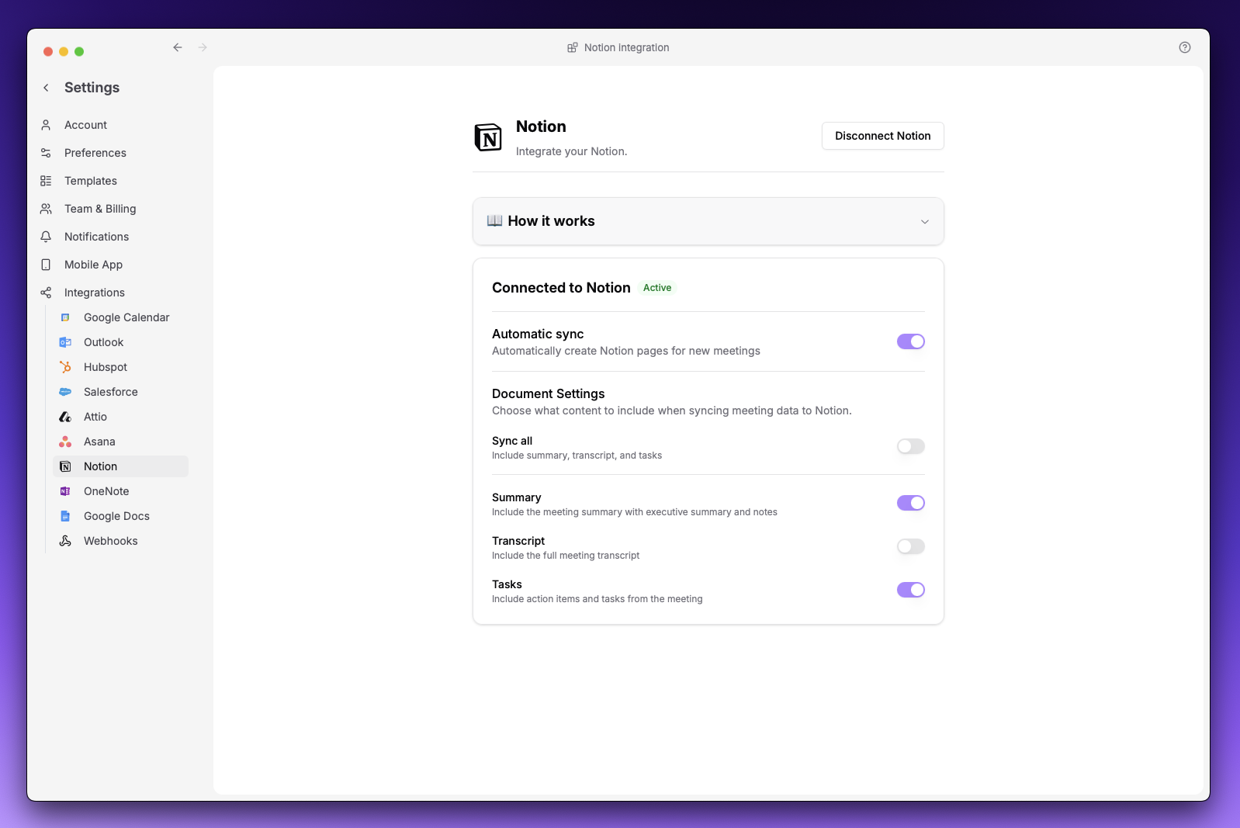Click the Google Calendar icon
The image size is (1240, 828).
click(65, 317)
